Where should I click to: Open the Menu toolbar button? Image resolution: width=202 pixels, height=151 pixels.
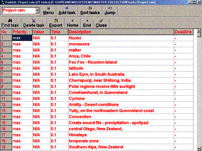(49, 10)
